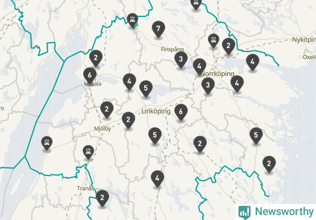
Task: Click the Norrköping city label
Action: [218, 74]
